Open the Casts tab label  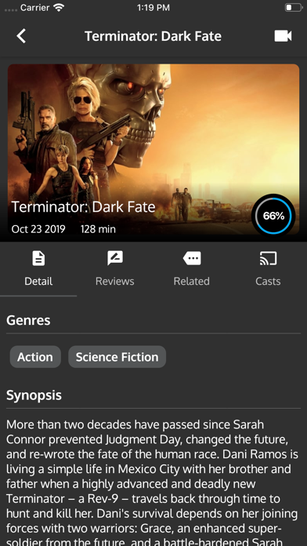click(268, 281)
